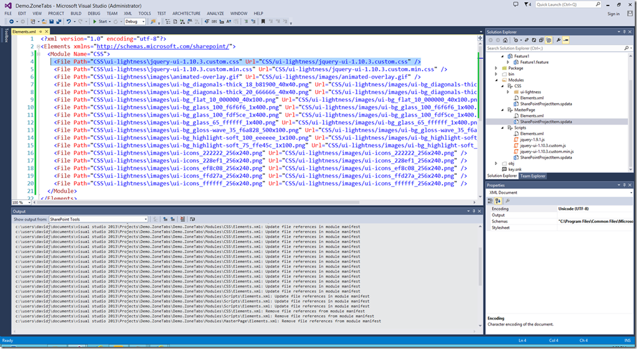Expand the Package node in Solution Explorer
637x349 pixels.
[x=497, y=68]
